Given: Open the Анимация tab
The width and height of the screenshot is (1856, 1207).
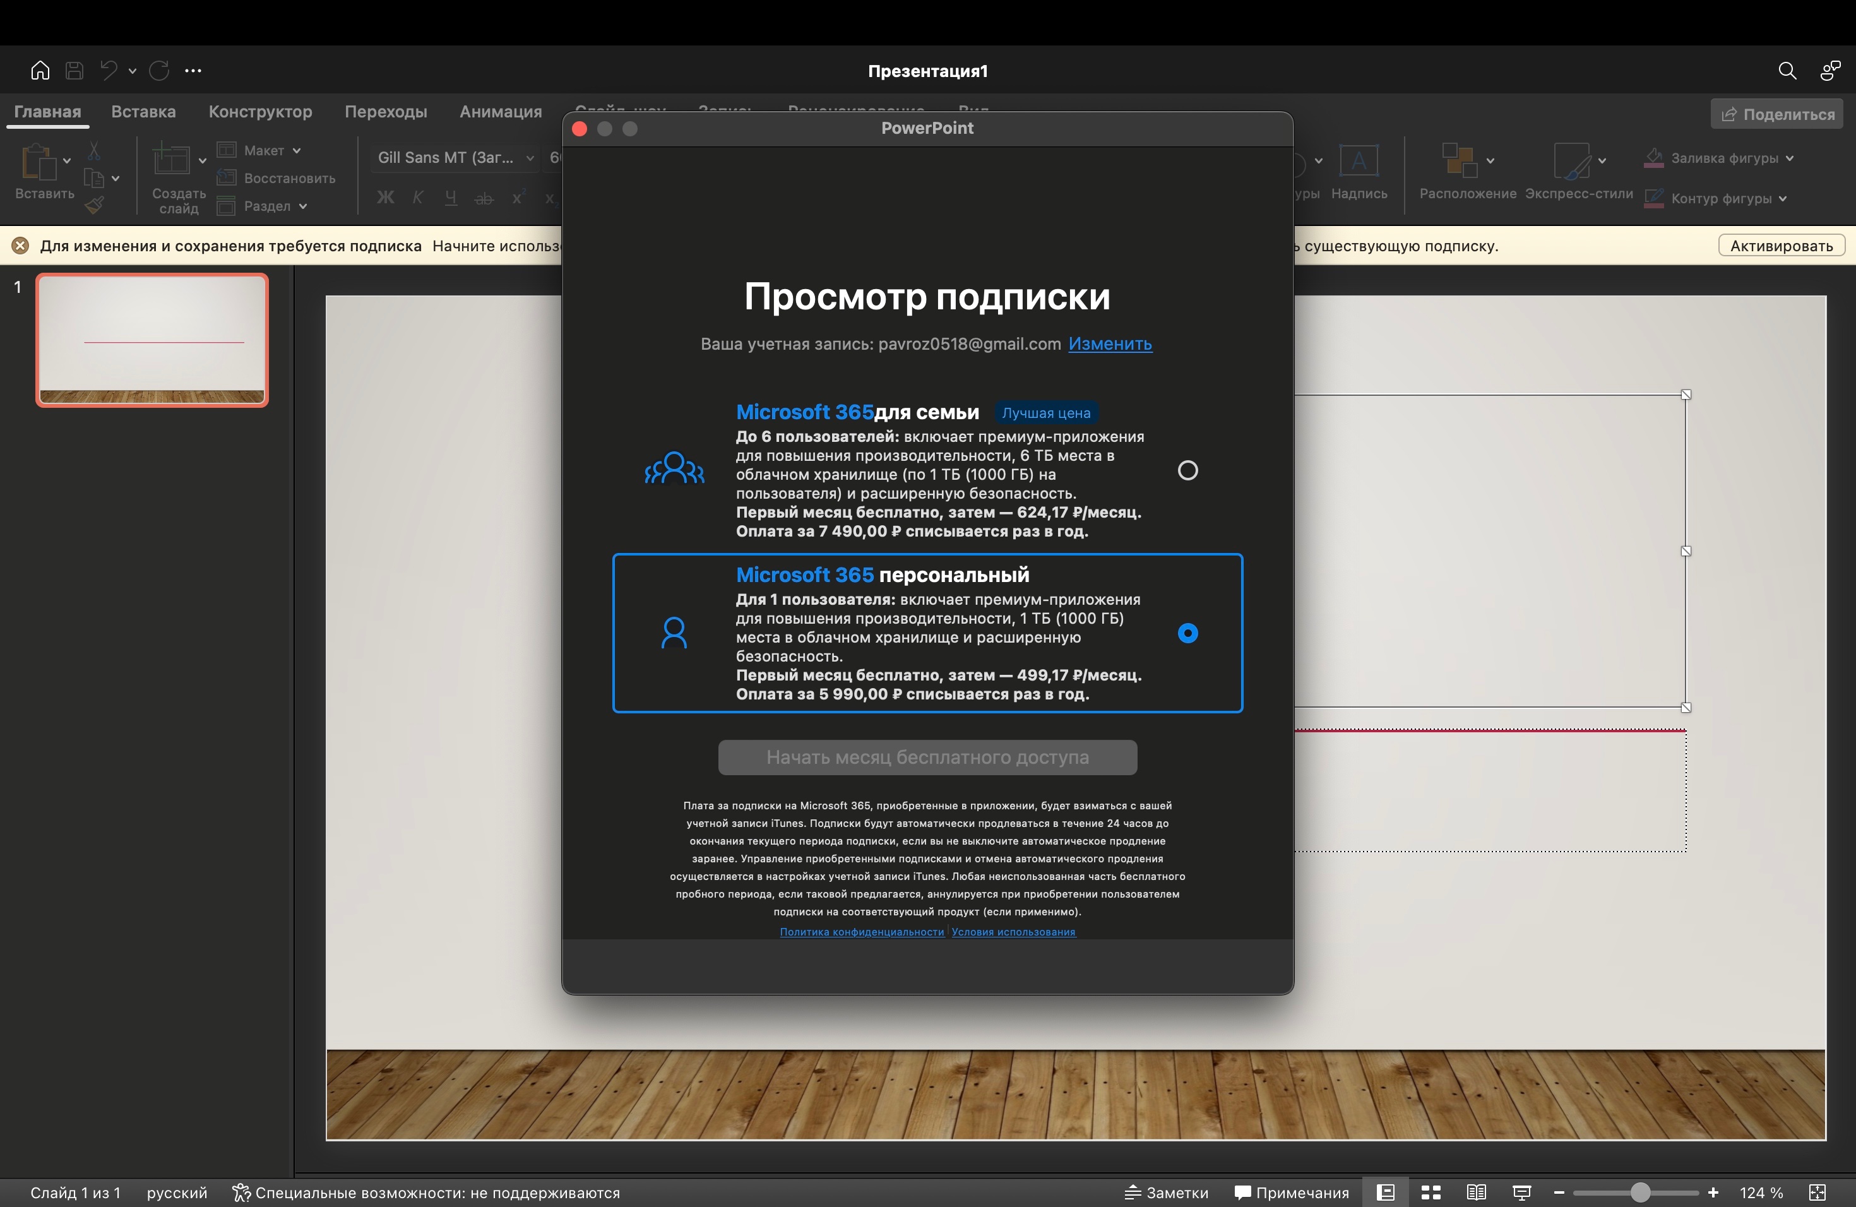Looking at the screenshot, I should coord(501,112).
